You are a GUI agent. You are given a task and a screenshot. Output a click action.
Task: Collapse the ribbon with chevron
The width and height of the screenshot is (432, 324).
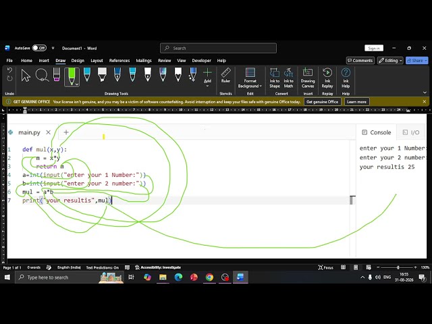tap(425, 92)
